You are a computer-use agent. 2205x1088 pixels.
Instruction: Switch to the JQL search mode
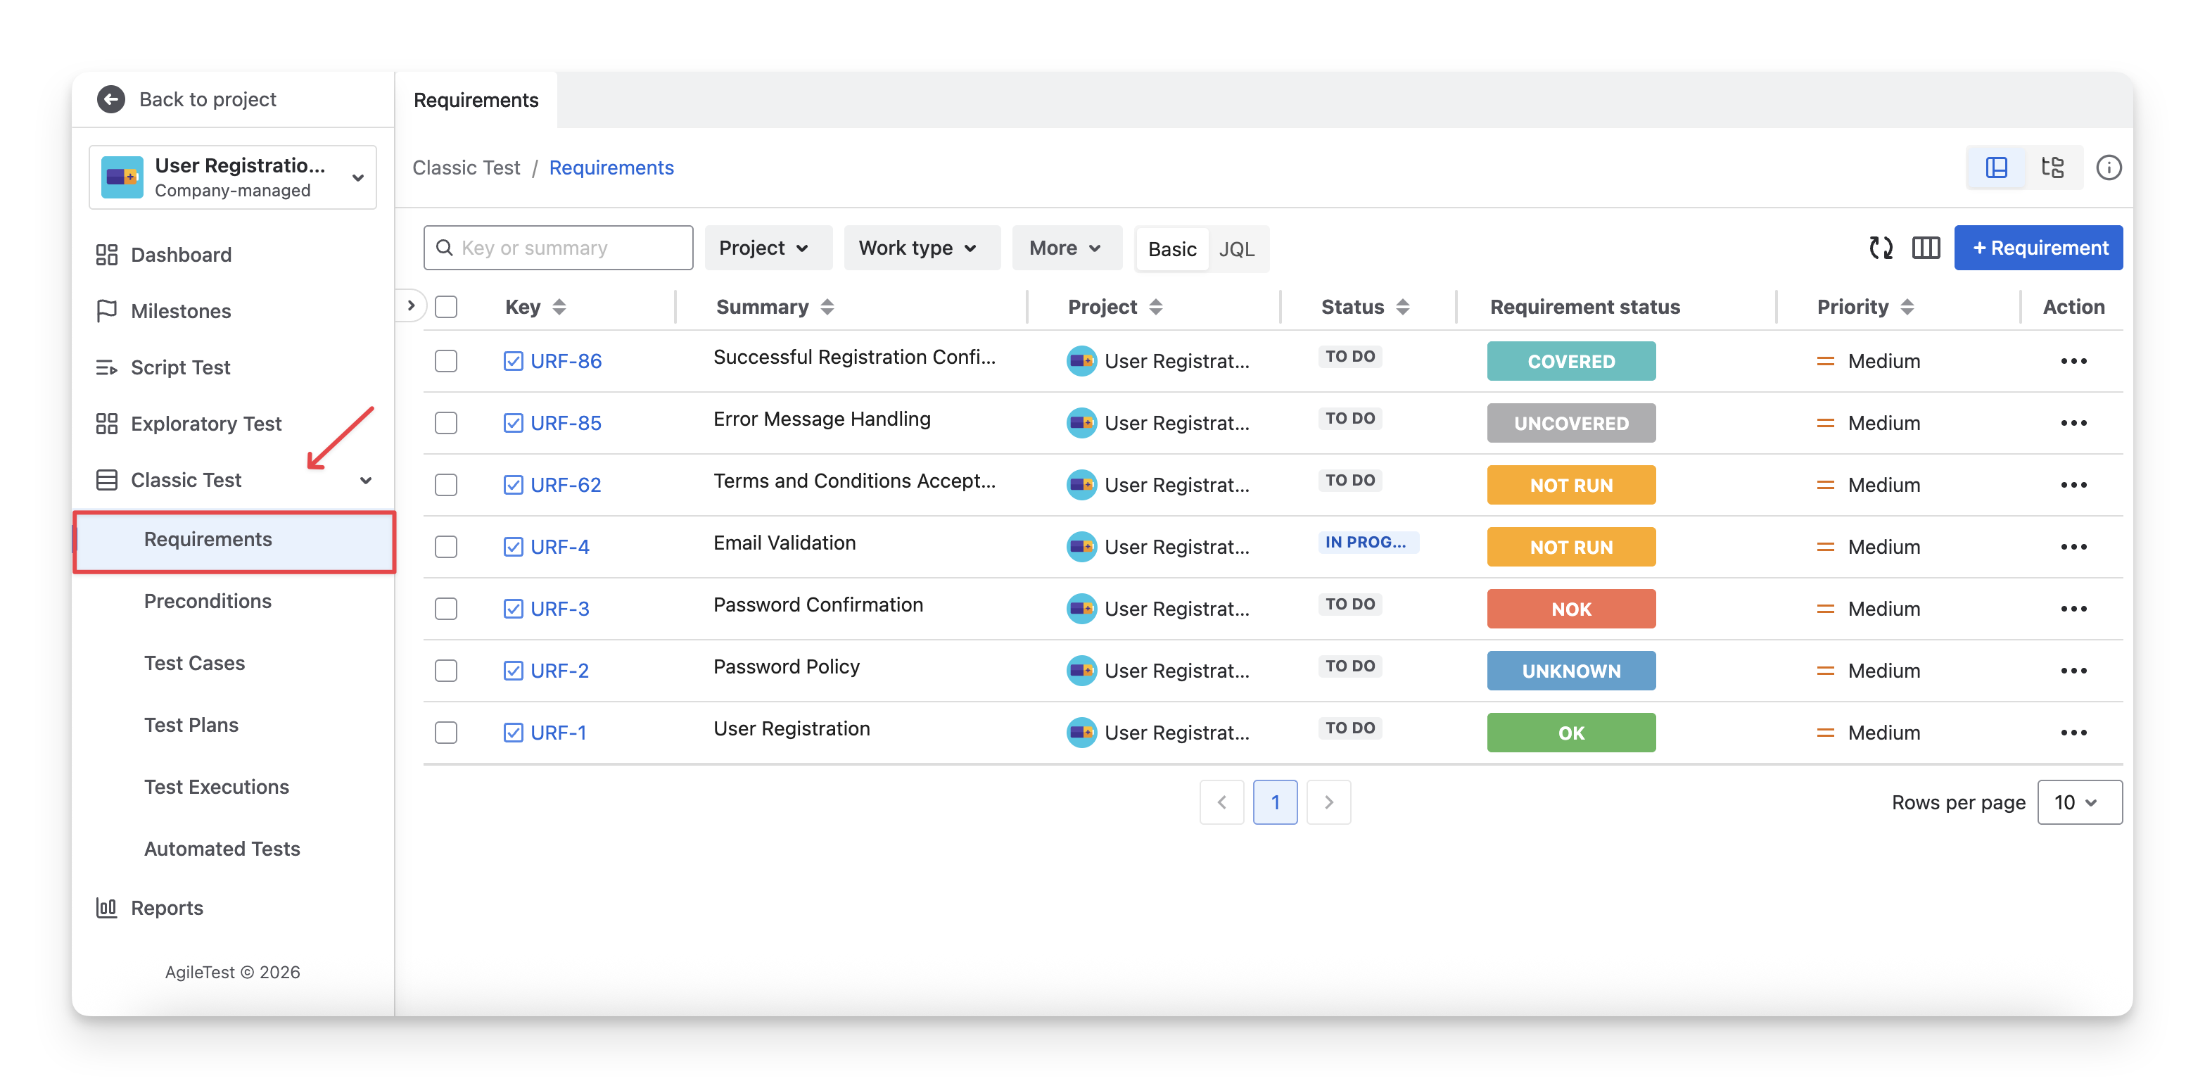(x=1236, y=249)
